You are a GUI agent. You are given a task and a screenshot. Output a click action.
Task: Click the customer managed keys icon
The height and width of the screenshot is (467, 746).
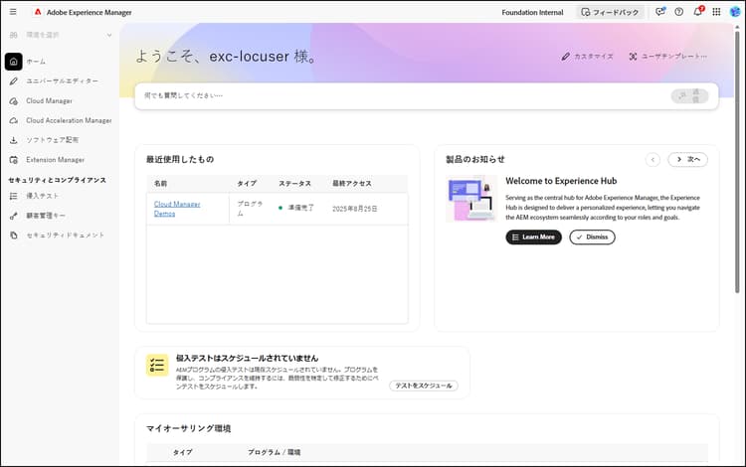(14, 216)
